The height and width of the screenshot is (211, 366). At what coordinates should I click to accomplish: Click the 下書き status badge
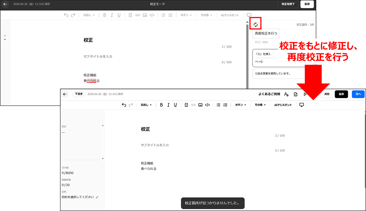click(x=79, y=94)
